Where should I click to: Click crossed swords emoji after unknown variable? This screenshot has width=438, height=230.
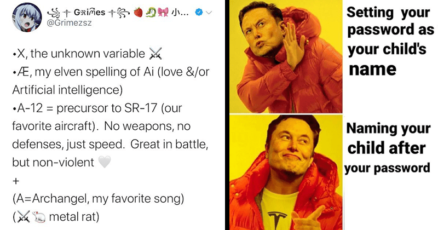point(155,54)
